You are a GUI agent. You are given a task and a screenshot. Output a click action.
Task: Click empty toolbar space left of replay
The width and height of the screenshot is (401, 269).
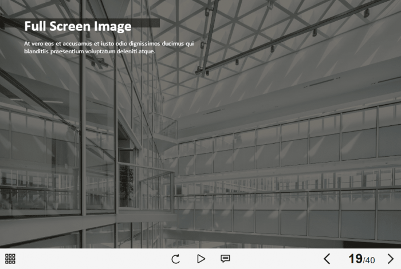[x=92, y=259]
